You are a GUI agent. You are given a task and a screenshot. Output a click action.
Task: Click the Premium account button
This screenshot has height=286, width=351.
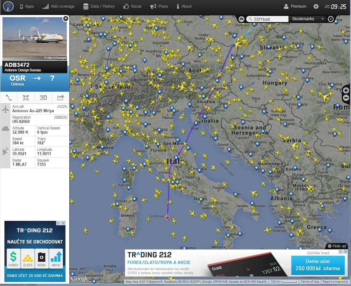point(295,6)
